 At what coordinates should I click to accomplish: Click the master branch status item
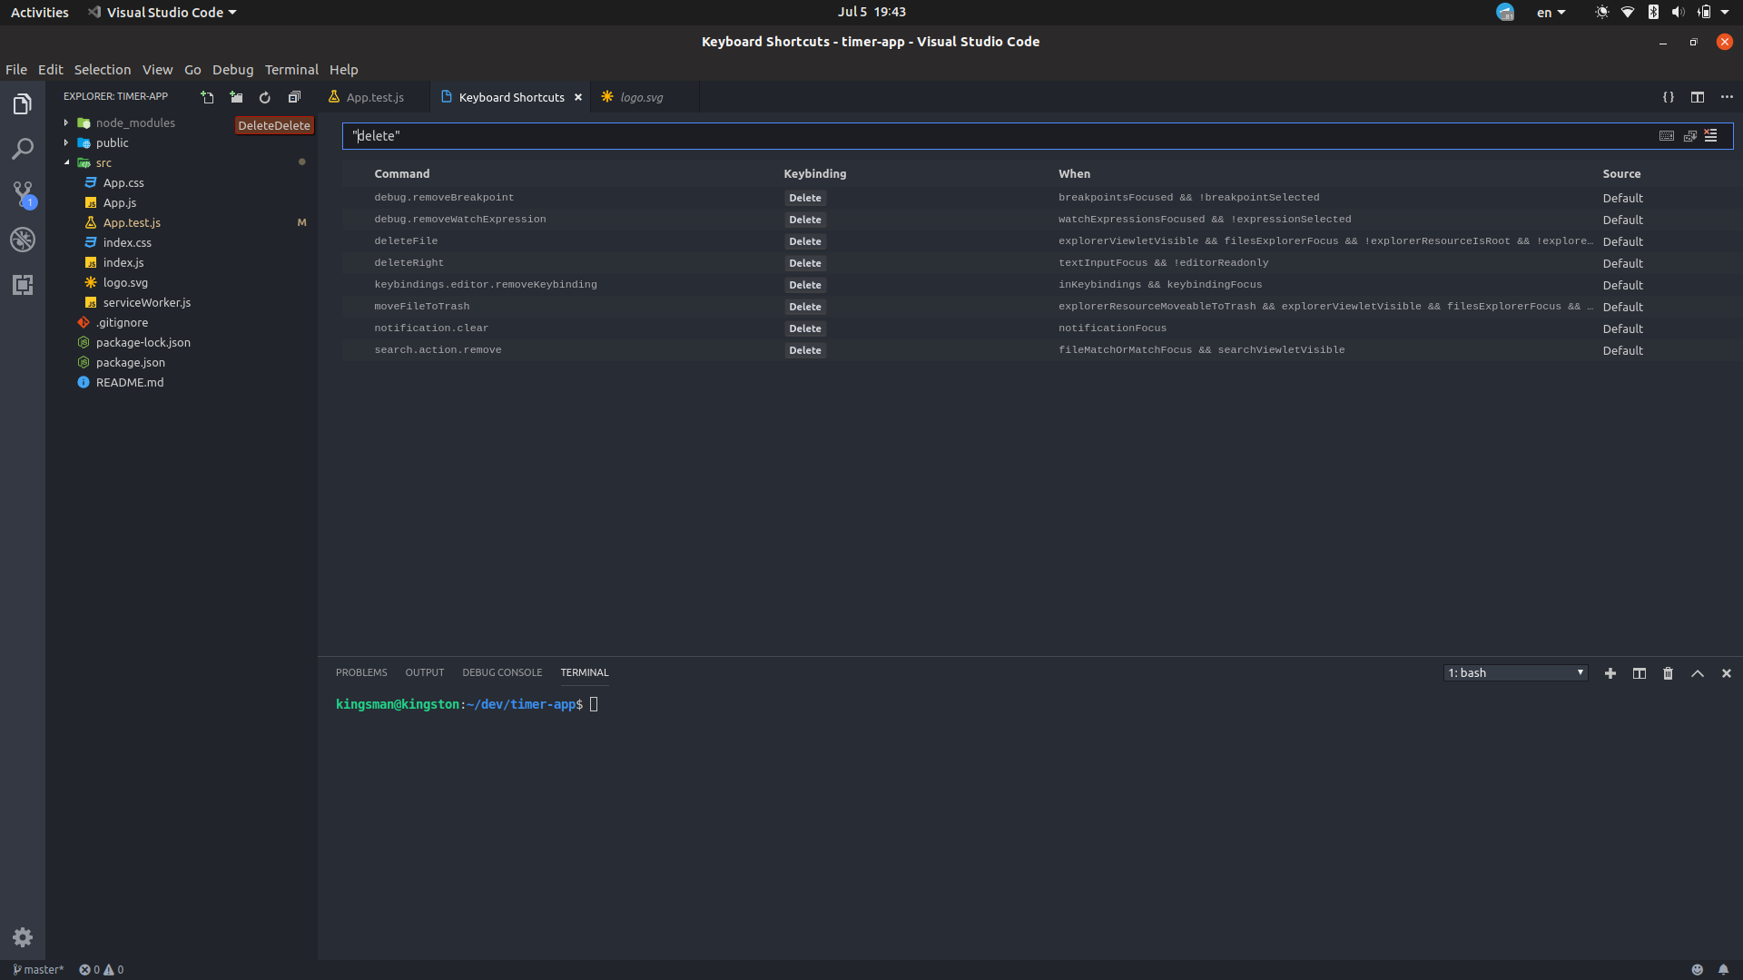[x=38, y=970]
